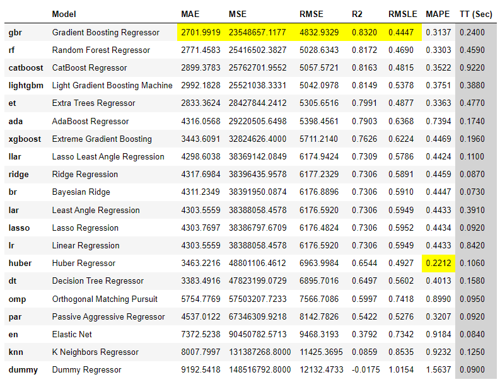Click the ridge row index label

(x=18, y=175)
